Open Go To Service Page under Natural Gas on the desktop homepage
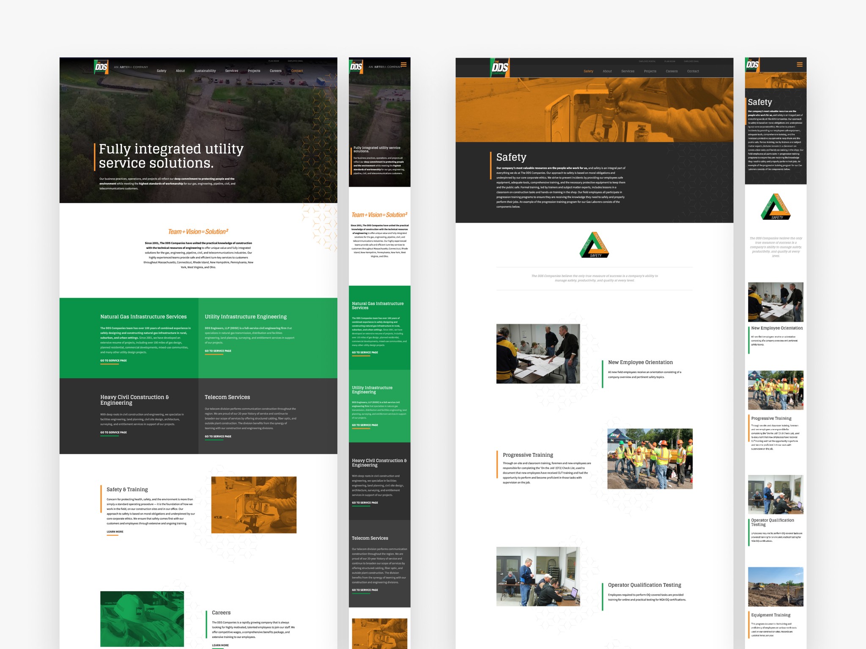Image resolution: width=866 pixels, height=649 pixels. [113, 361]
